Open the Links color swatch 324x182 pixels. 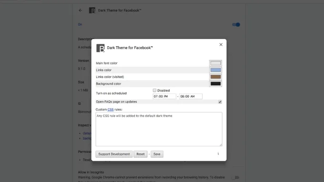tap(215, 70)
